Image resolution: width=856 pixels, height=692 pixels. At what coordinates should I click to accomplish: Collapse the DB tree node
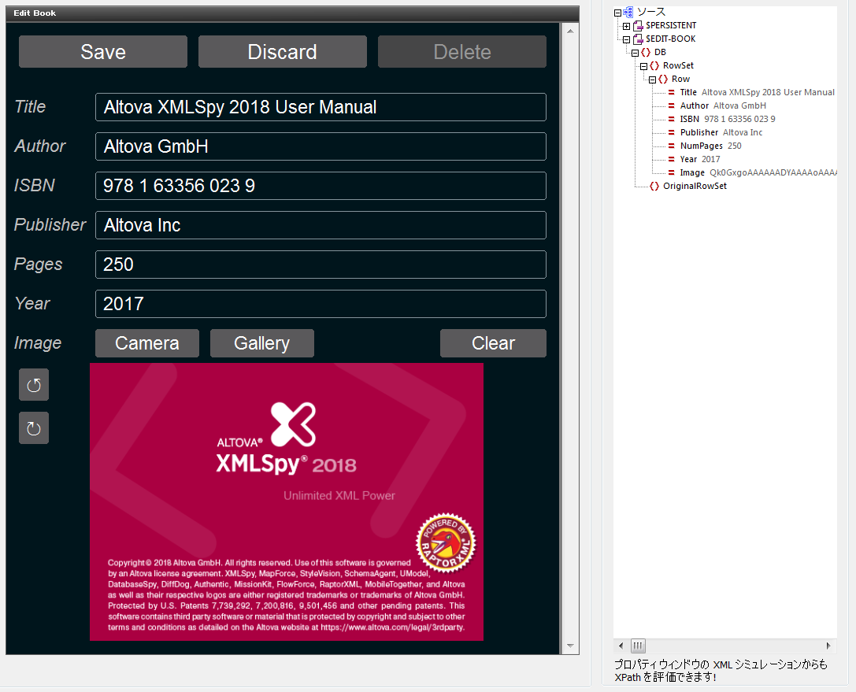(x=635, y=53)
